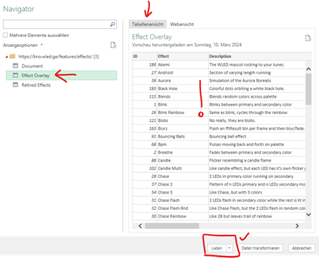Click the Breathe effect cell
This screenshot has width=319, height=258.
[183, 152]
